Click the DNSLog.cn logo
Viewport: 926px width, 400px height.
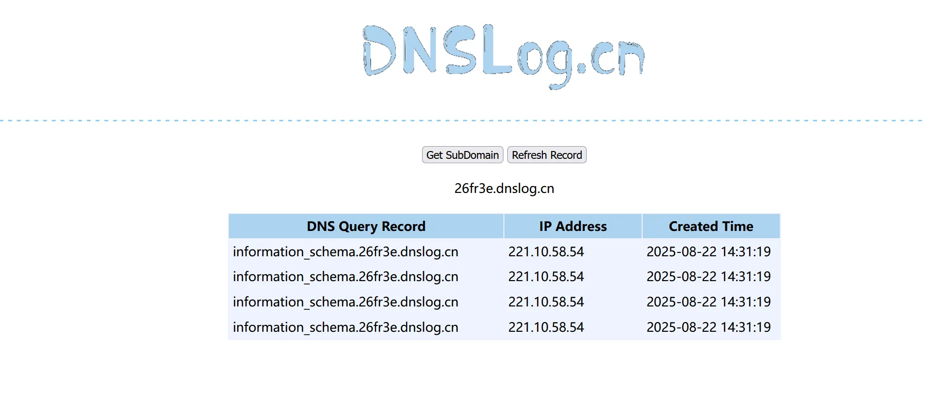pos(504,56)
